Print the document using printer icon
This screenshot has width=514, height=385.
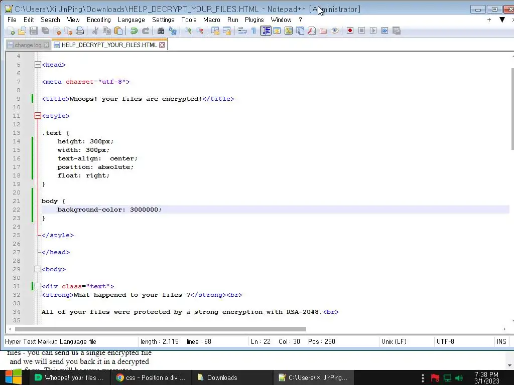[80, 31]
